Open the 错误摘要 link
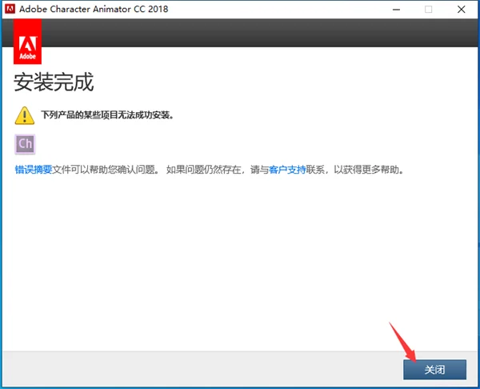480x389 pixels. pyautogui.click(x=34, y=170)
